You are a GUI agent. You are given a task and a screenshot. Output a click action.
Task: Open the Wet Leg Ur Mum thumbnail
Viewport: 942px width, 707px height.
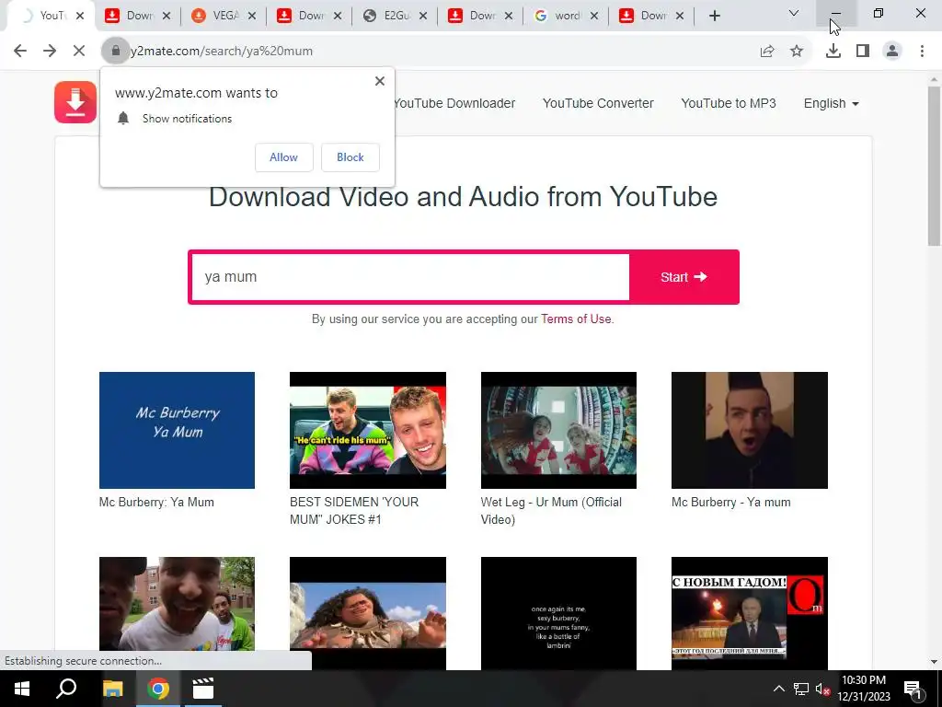tap(558, 431)
